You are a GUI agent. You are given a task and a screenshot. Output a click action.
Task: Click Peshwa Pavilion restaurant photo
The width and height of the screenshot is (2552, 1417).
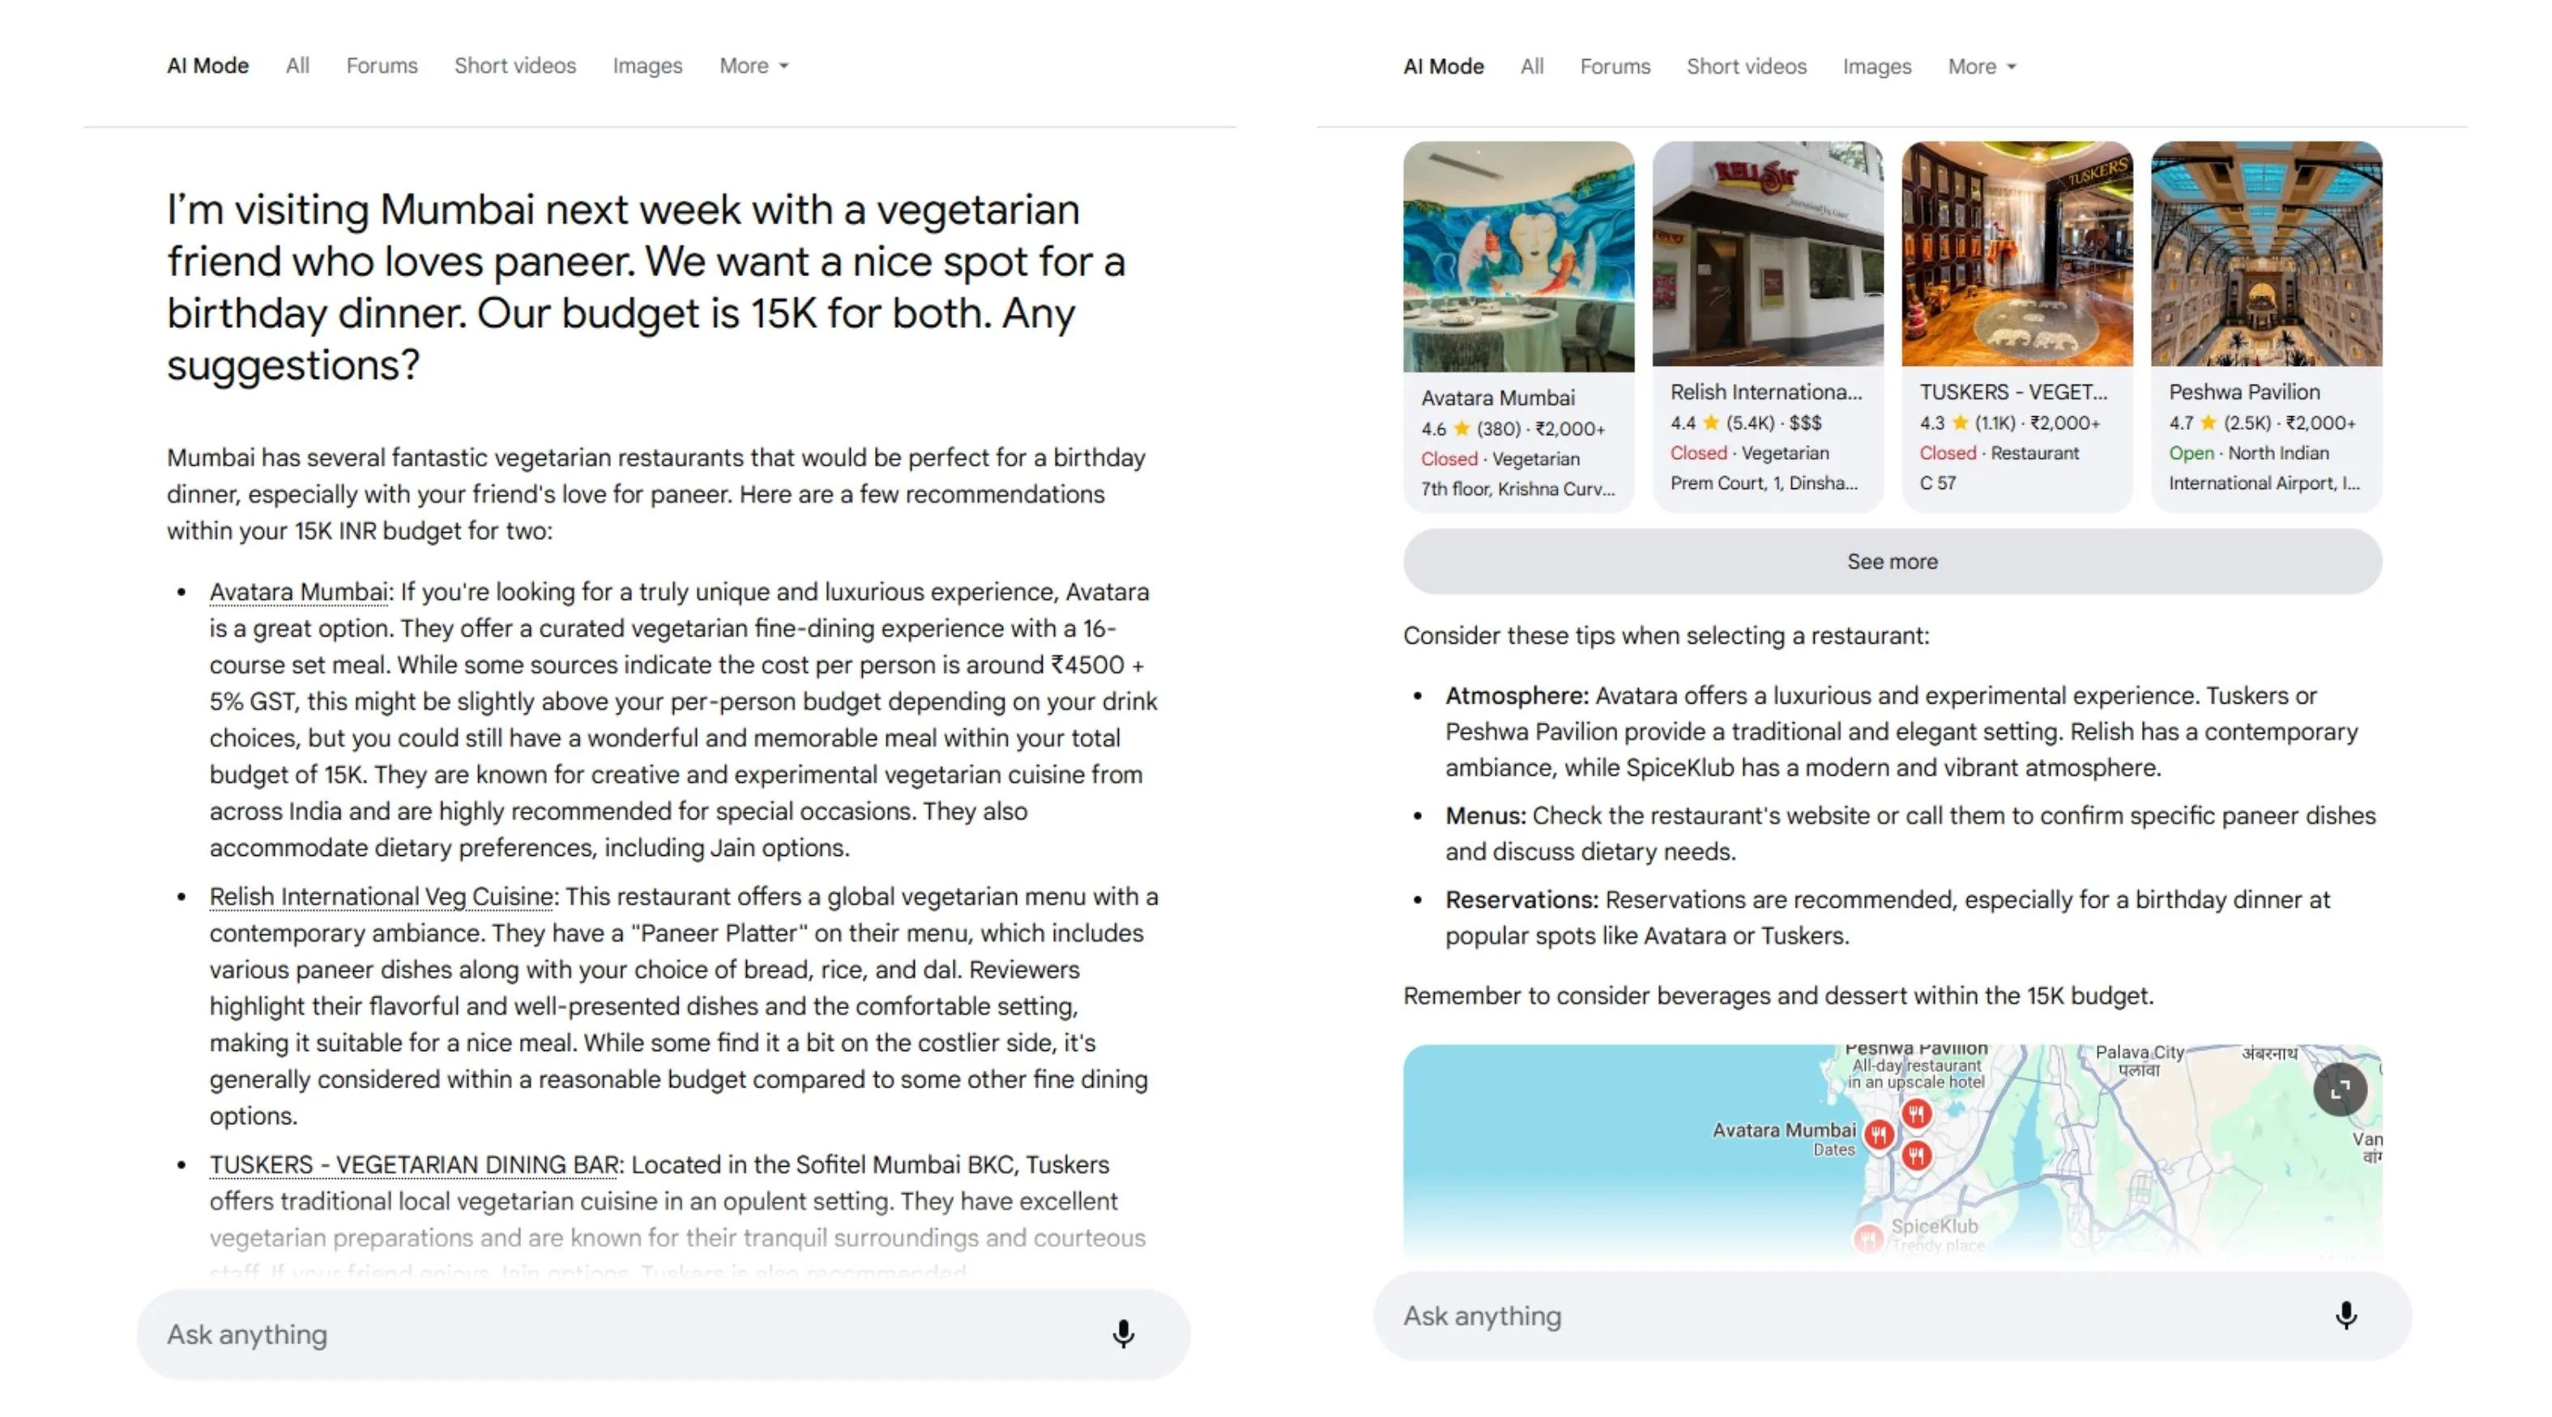coord(2267,253)
